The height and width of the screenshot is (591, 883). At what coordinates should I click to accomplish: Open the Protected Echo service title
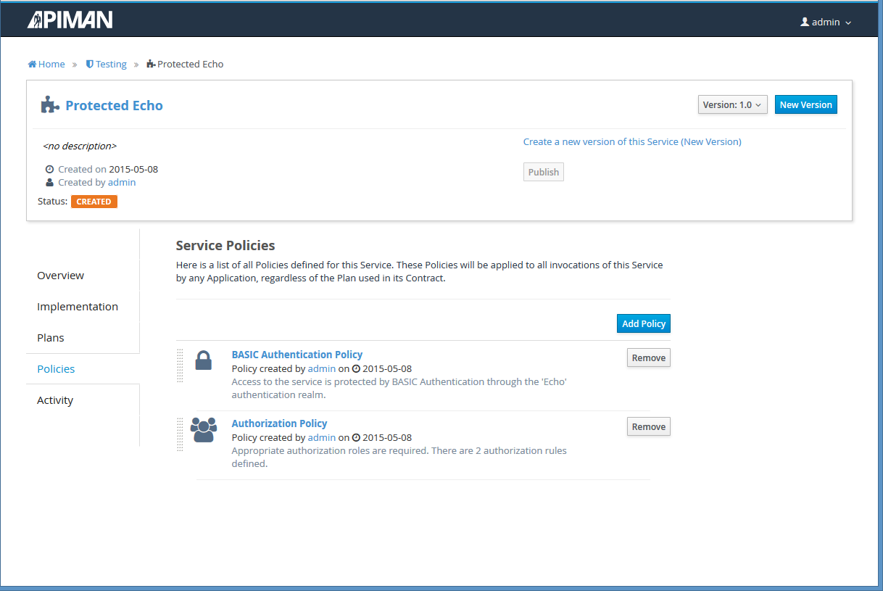pyautogui.click(x=114, y=105)
